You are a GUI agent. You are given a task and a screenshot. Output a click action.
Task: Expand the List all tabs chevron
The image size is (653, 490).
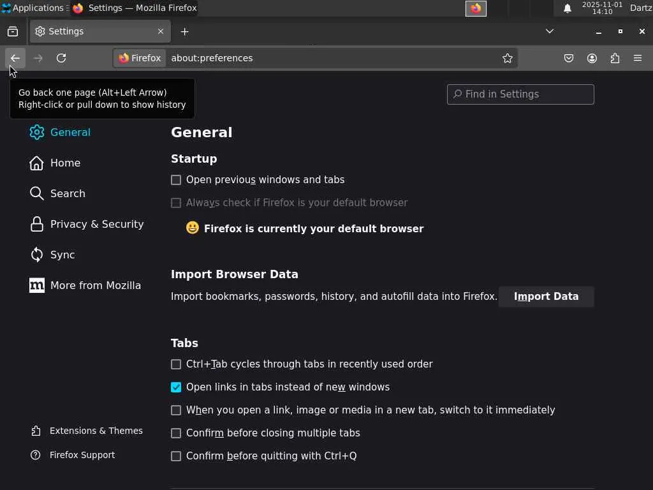pos(549,31)
